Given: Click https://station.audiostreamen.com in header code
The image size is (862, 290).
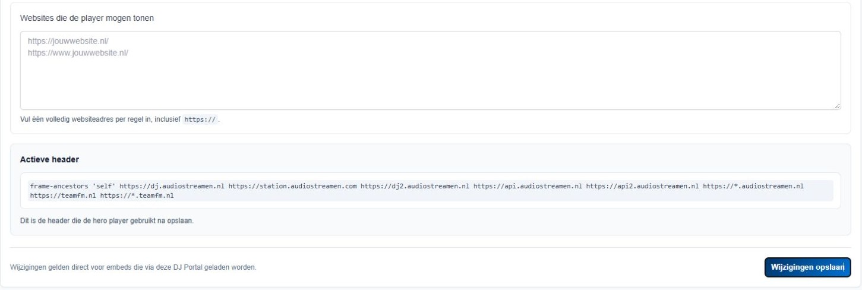Looking at the screenshot, I should [292, 186].
